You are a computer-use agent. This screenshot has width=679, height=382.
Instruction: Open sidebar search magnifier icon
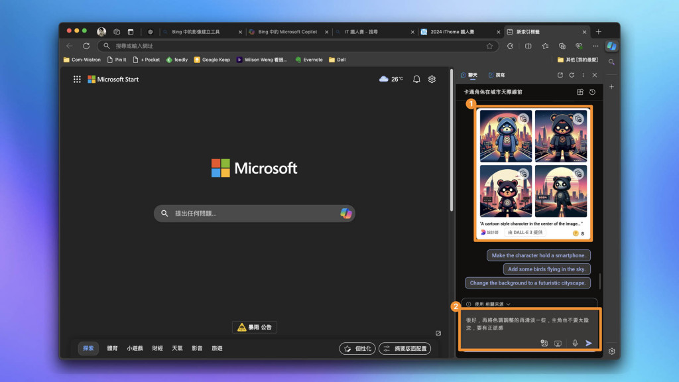[611, 62]
